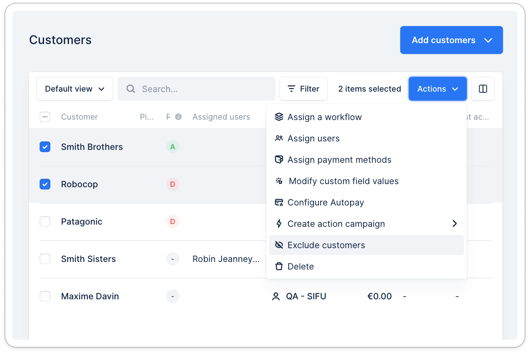Open the Filter button

(304, 89)
